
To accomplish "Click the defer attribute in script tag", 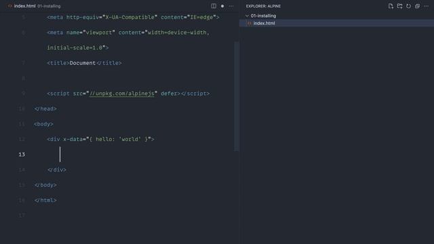I will (x=169, y=94).
